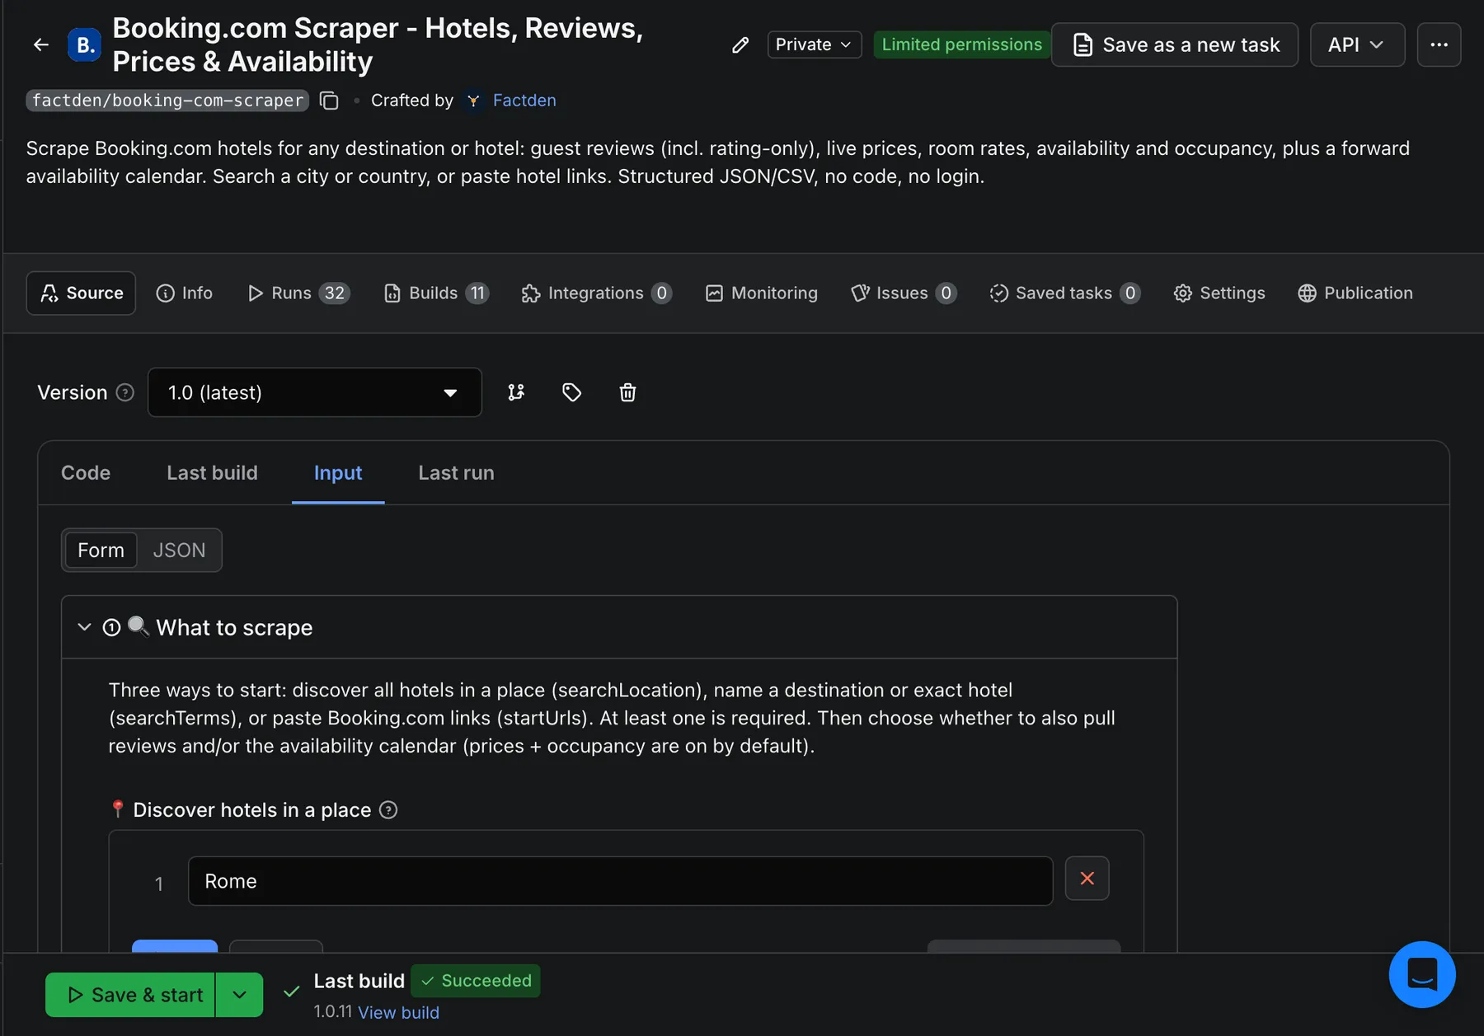
Task: Open the Settings tab
Action: (1219, 293)
